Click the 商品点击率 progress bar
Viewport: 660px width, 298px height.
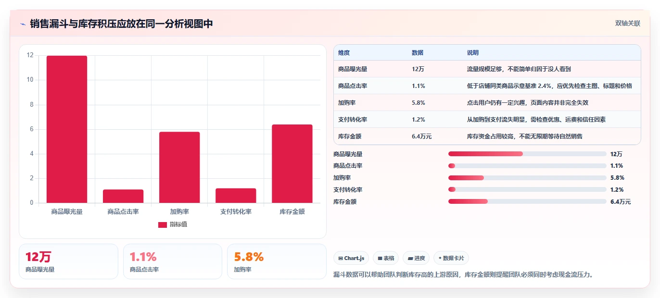pyautogui.click(x=527, y=166)
